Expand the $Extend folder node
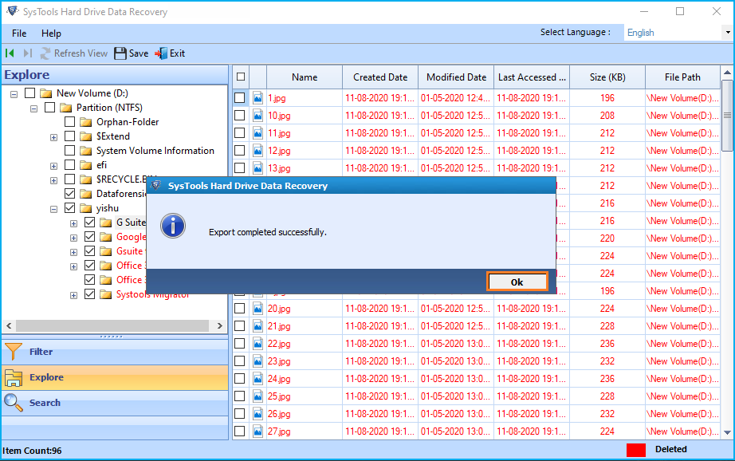 pos(54,137)
